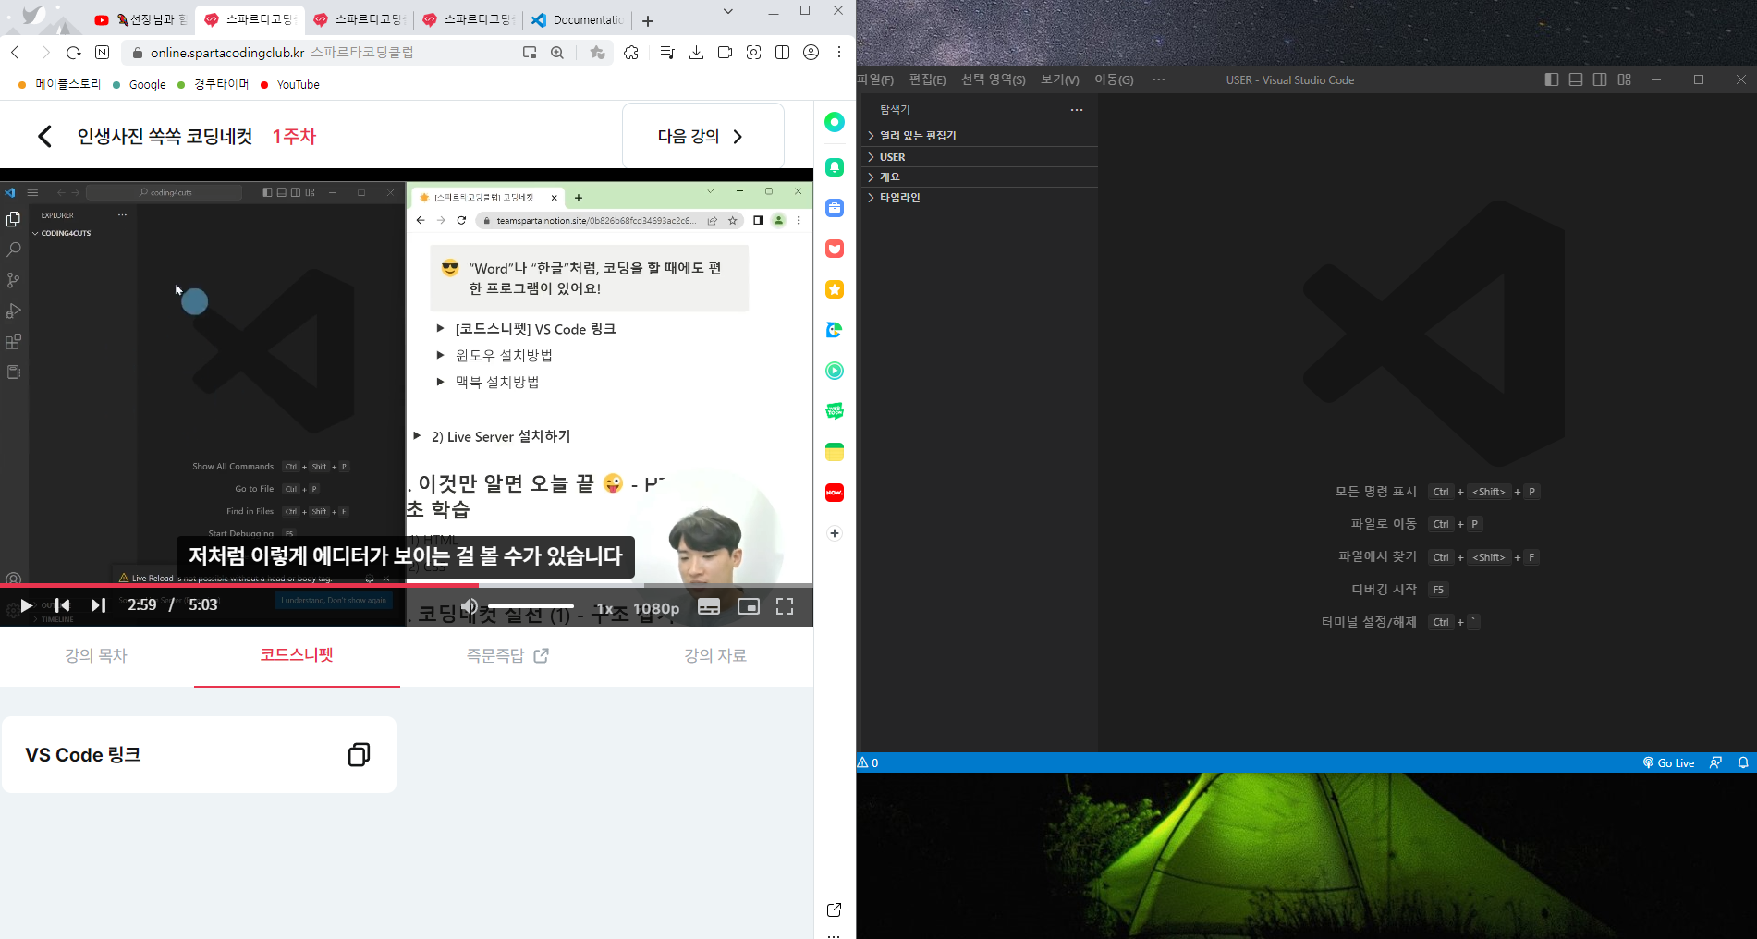The height and width of the screenshot is (939, 1757).
Task: Open 파일(F) menu in VS Code
Action: (875, 80)
